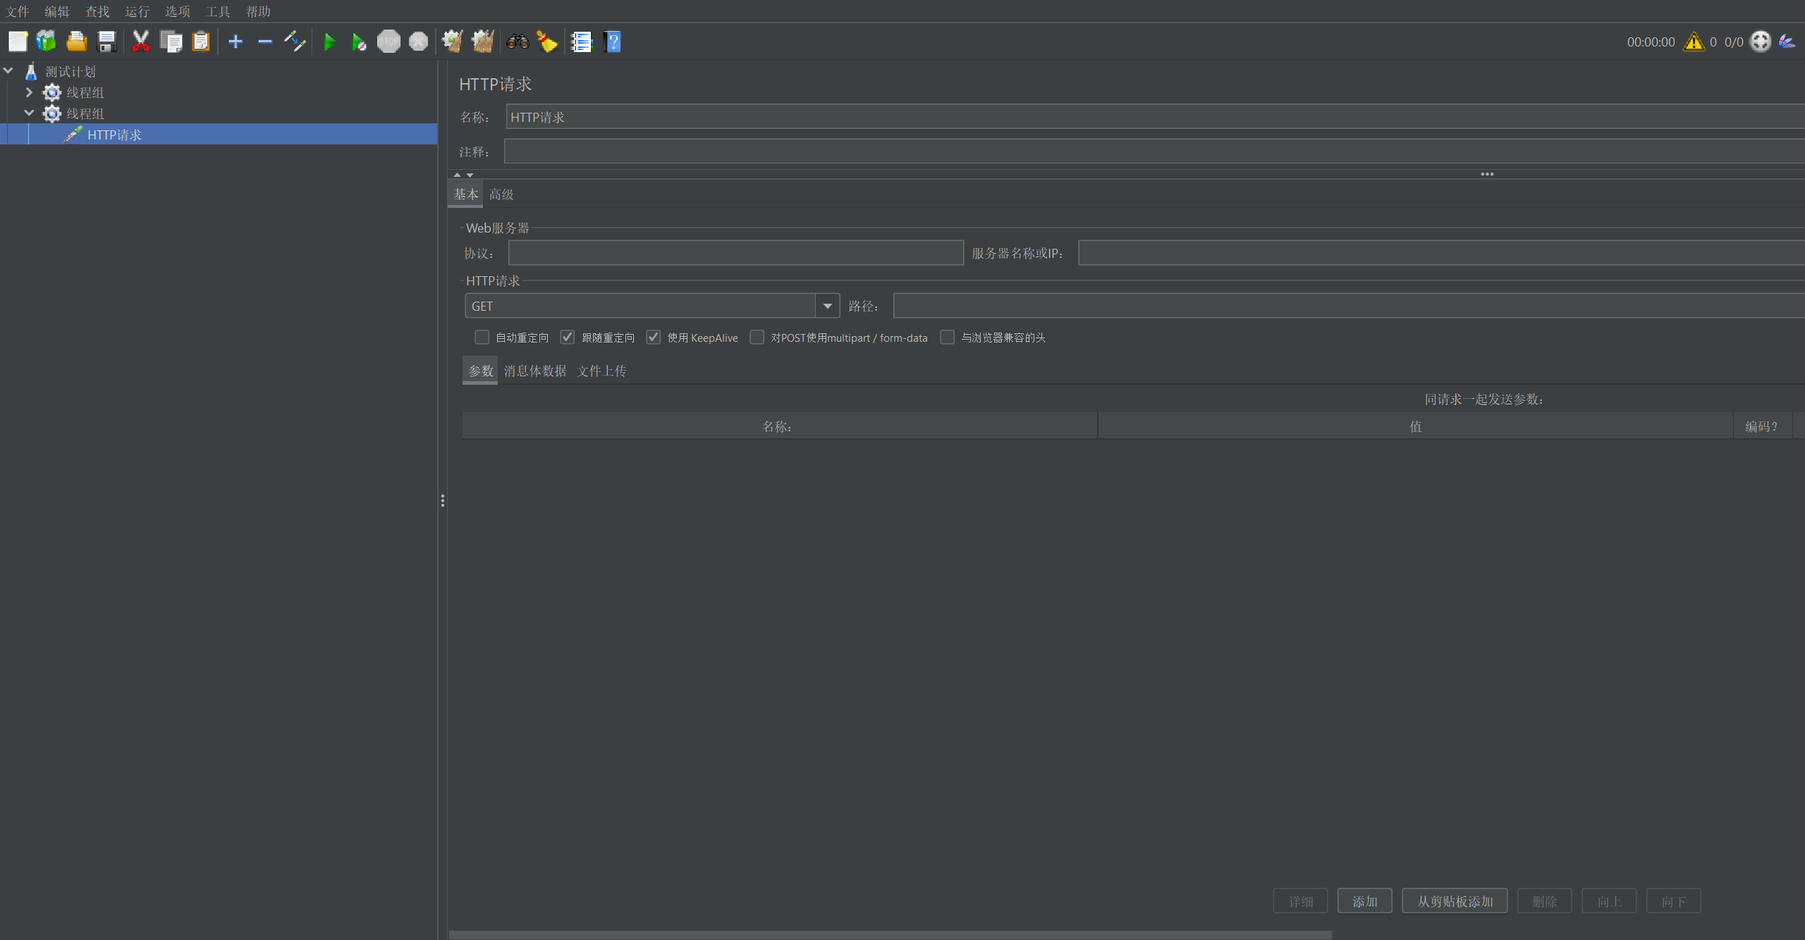
Task: Click the 添加 button
Action: coord(1364,901)
